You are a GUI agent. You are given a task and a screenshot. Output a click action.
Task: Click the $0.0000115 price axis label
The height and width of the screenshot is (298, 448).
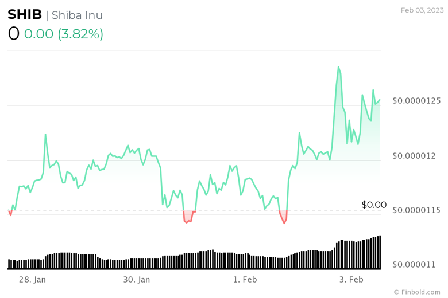[416, 210]
